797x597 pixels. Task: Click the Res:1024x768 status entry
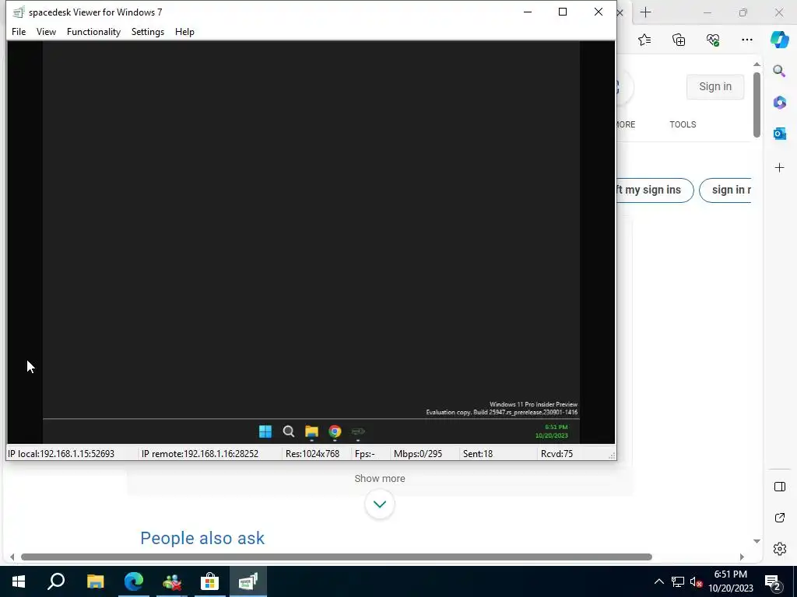pos(313,454)
